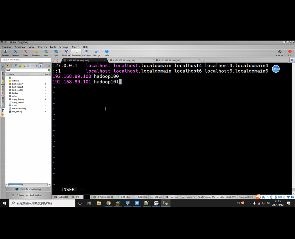Open the X server menu
Screen dimensions: 295x239
point(42,47)
